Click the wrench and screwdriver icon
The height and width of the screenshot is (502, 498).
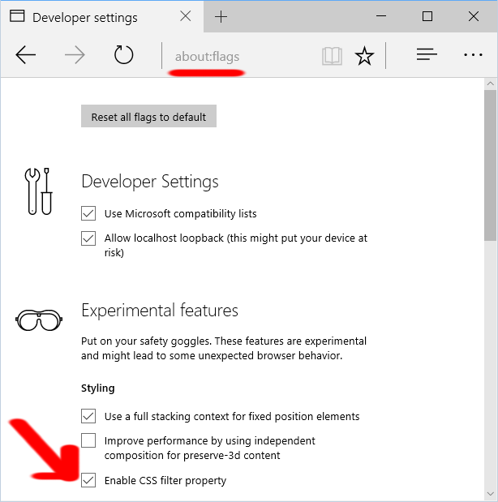tap(38, 191)
